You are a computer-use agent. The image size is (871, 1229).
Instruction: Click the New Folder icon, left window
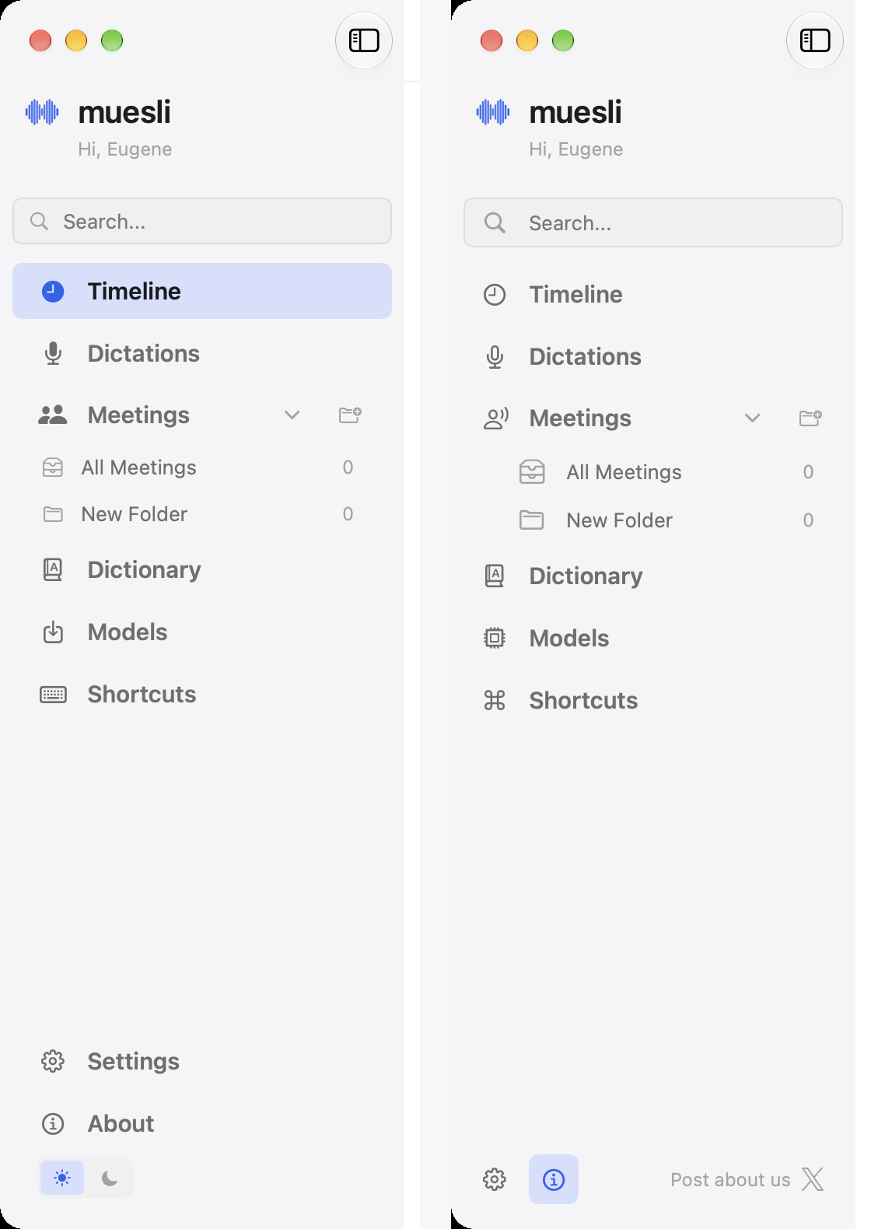(x=53, y=514)
